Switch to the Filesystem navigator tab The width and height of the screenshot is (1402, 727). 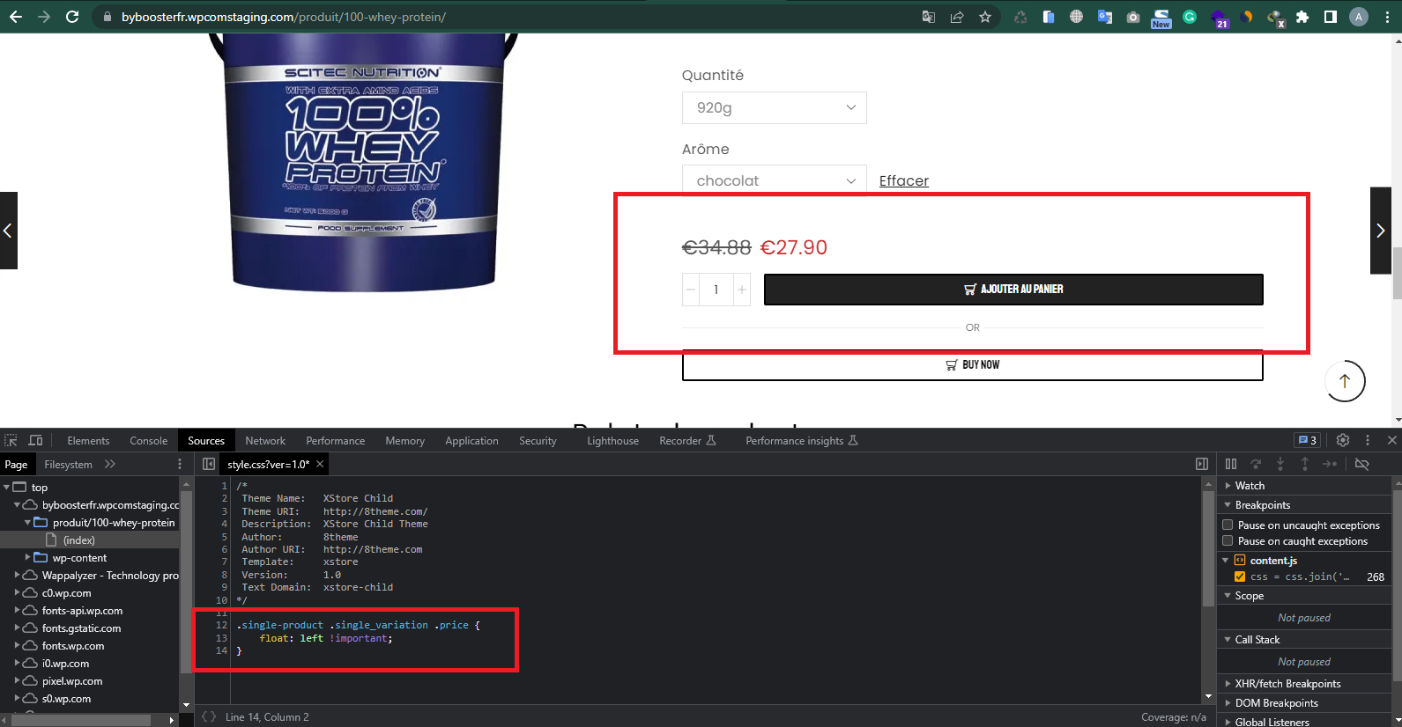point(68,464)
